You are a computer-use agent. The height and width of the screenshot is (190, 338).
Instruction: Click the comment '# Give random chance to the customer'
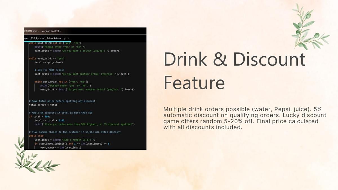click(75, 132)
